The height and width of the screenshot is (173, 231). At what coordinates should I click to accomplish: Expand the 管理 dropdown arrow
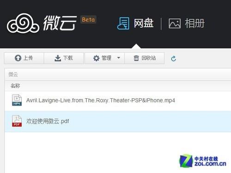click(x=119, y=58)
